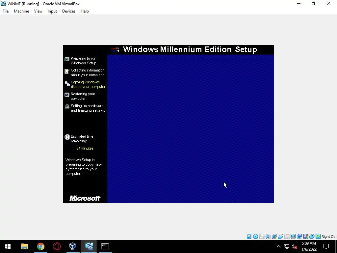Image resolution: width=337 pixels, height=253 pixels.
Task: Open the File menu
Action: coord(6,11)
